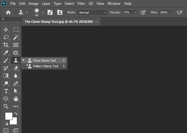This screenshot has height=133, width=187.
Task: Select the Blur tool droplet
Action: click(x=16, y=76)
